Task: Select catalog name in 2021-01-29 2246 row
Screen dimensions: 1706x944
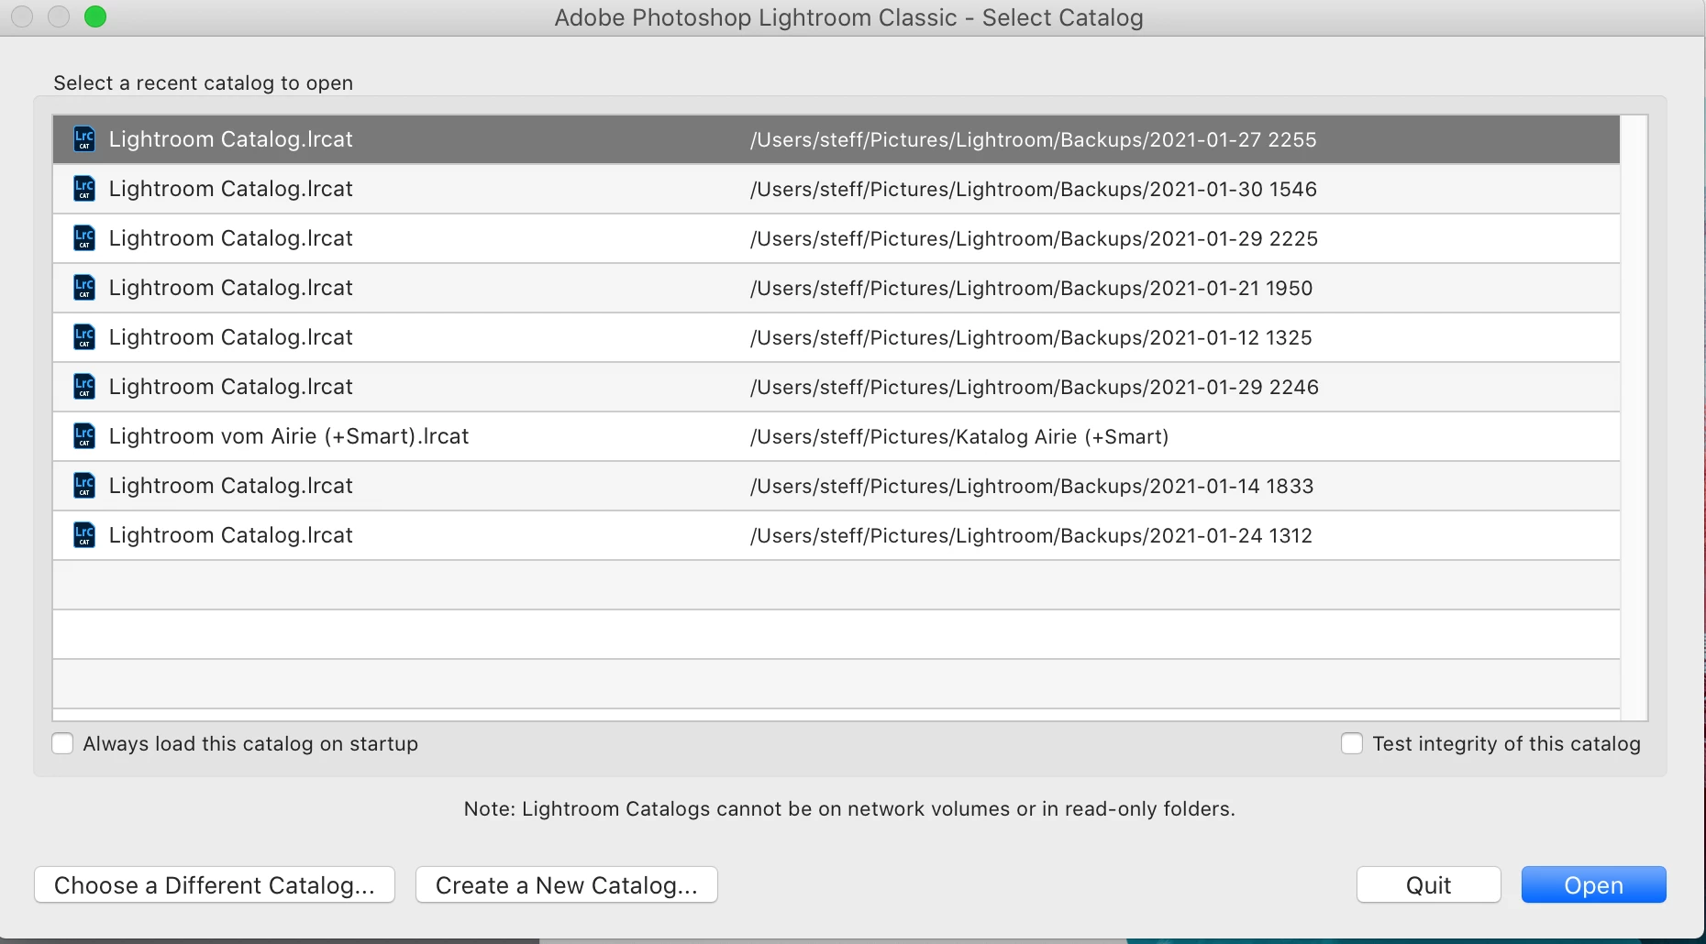Action: coord(231,387)
